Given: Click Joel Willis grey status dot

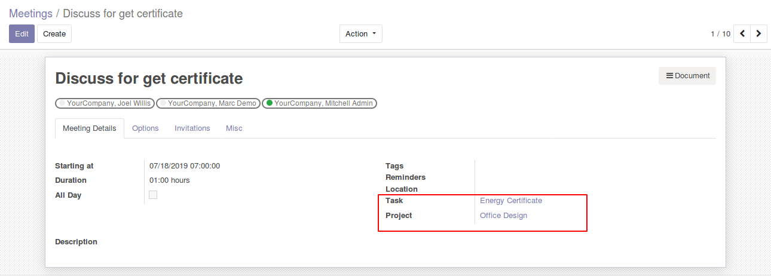Looking at the screenshot, I should 62,103.
